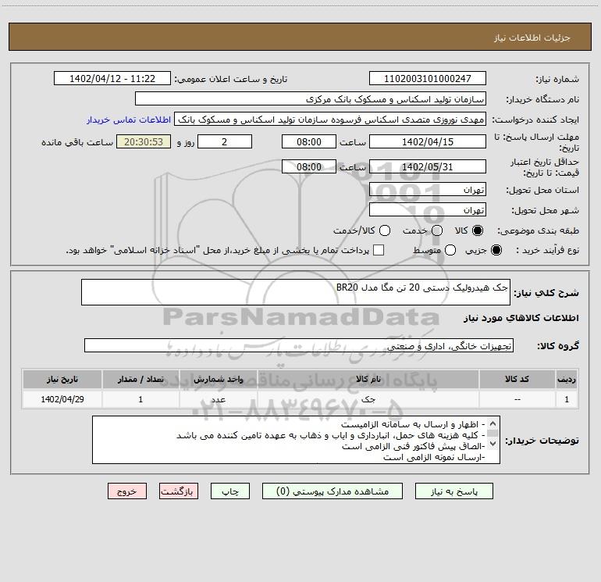Click the delivery province field تهران

coord(428,190)
